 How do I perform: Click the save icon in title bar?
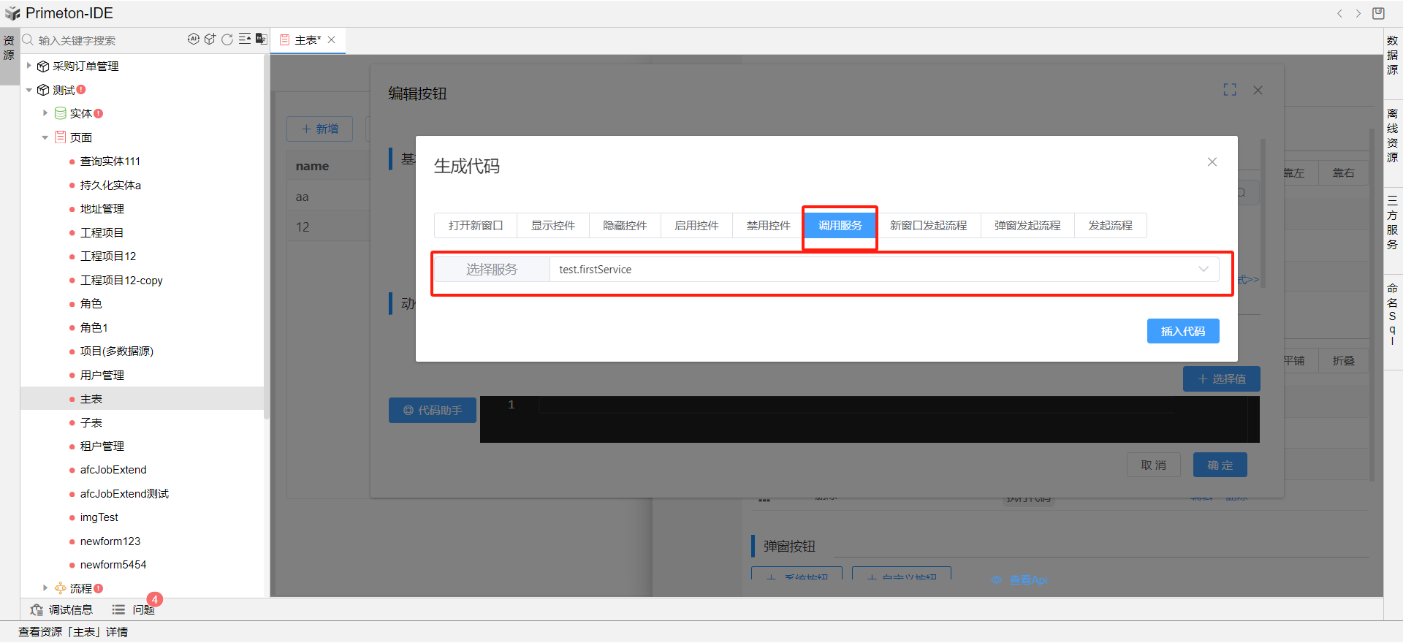(1378, 13)
